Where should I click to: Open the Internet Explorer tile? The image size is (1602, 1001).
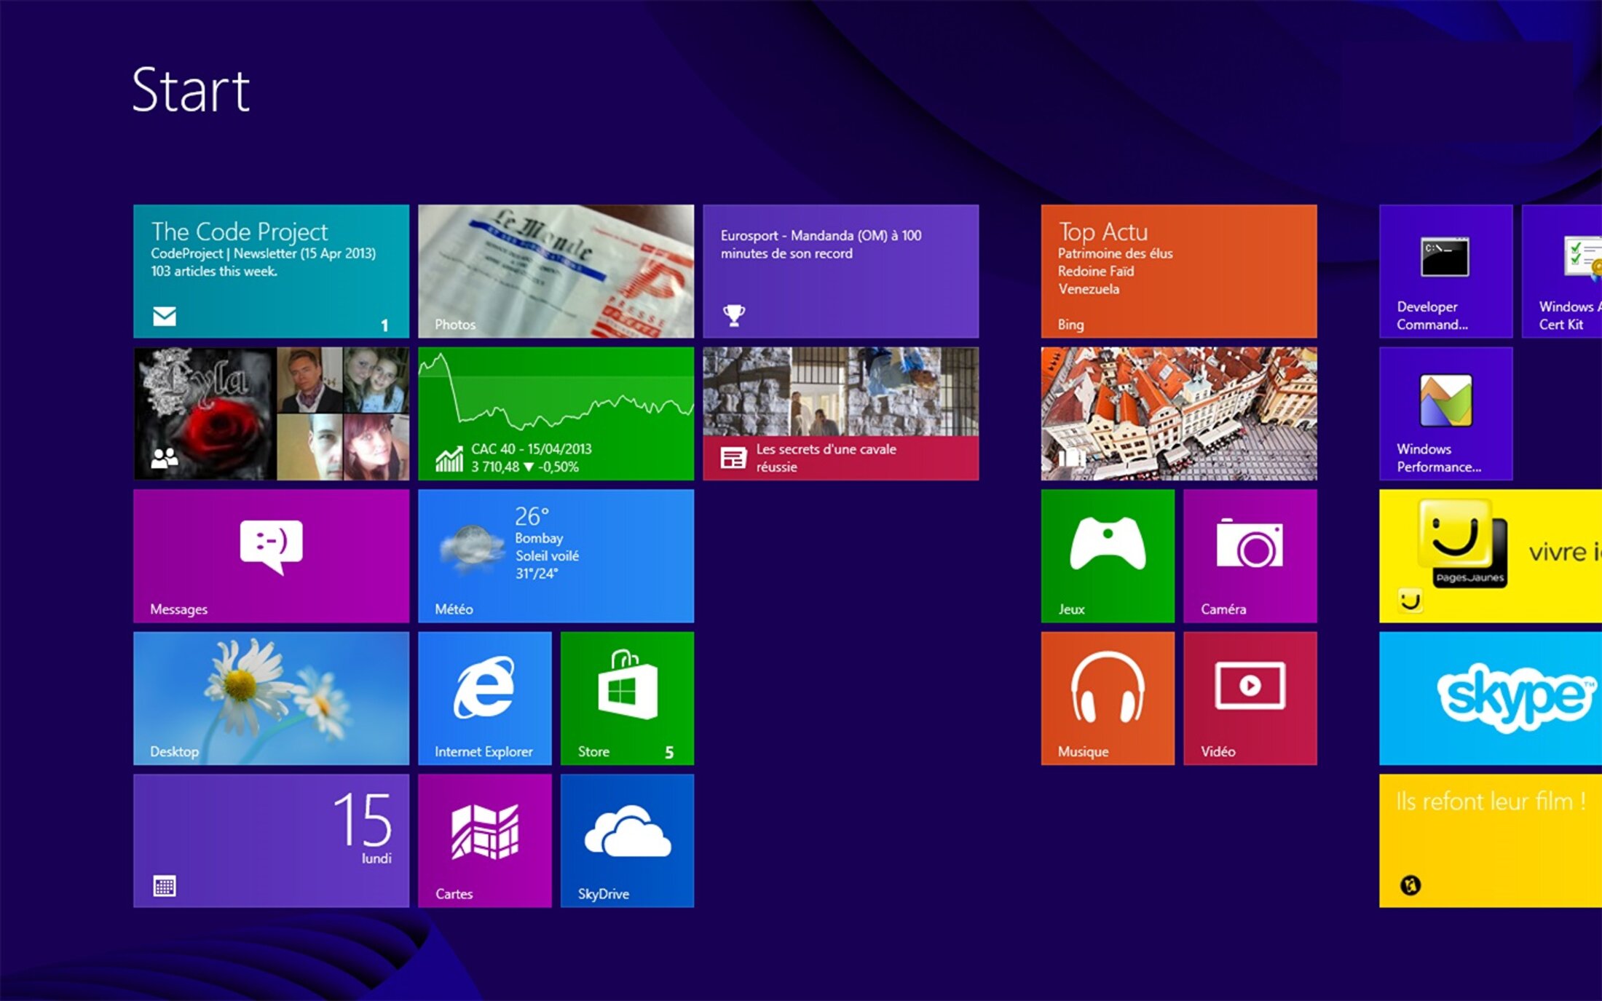pos(484,697)
